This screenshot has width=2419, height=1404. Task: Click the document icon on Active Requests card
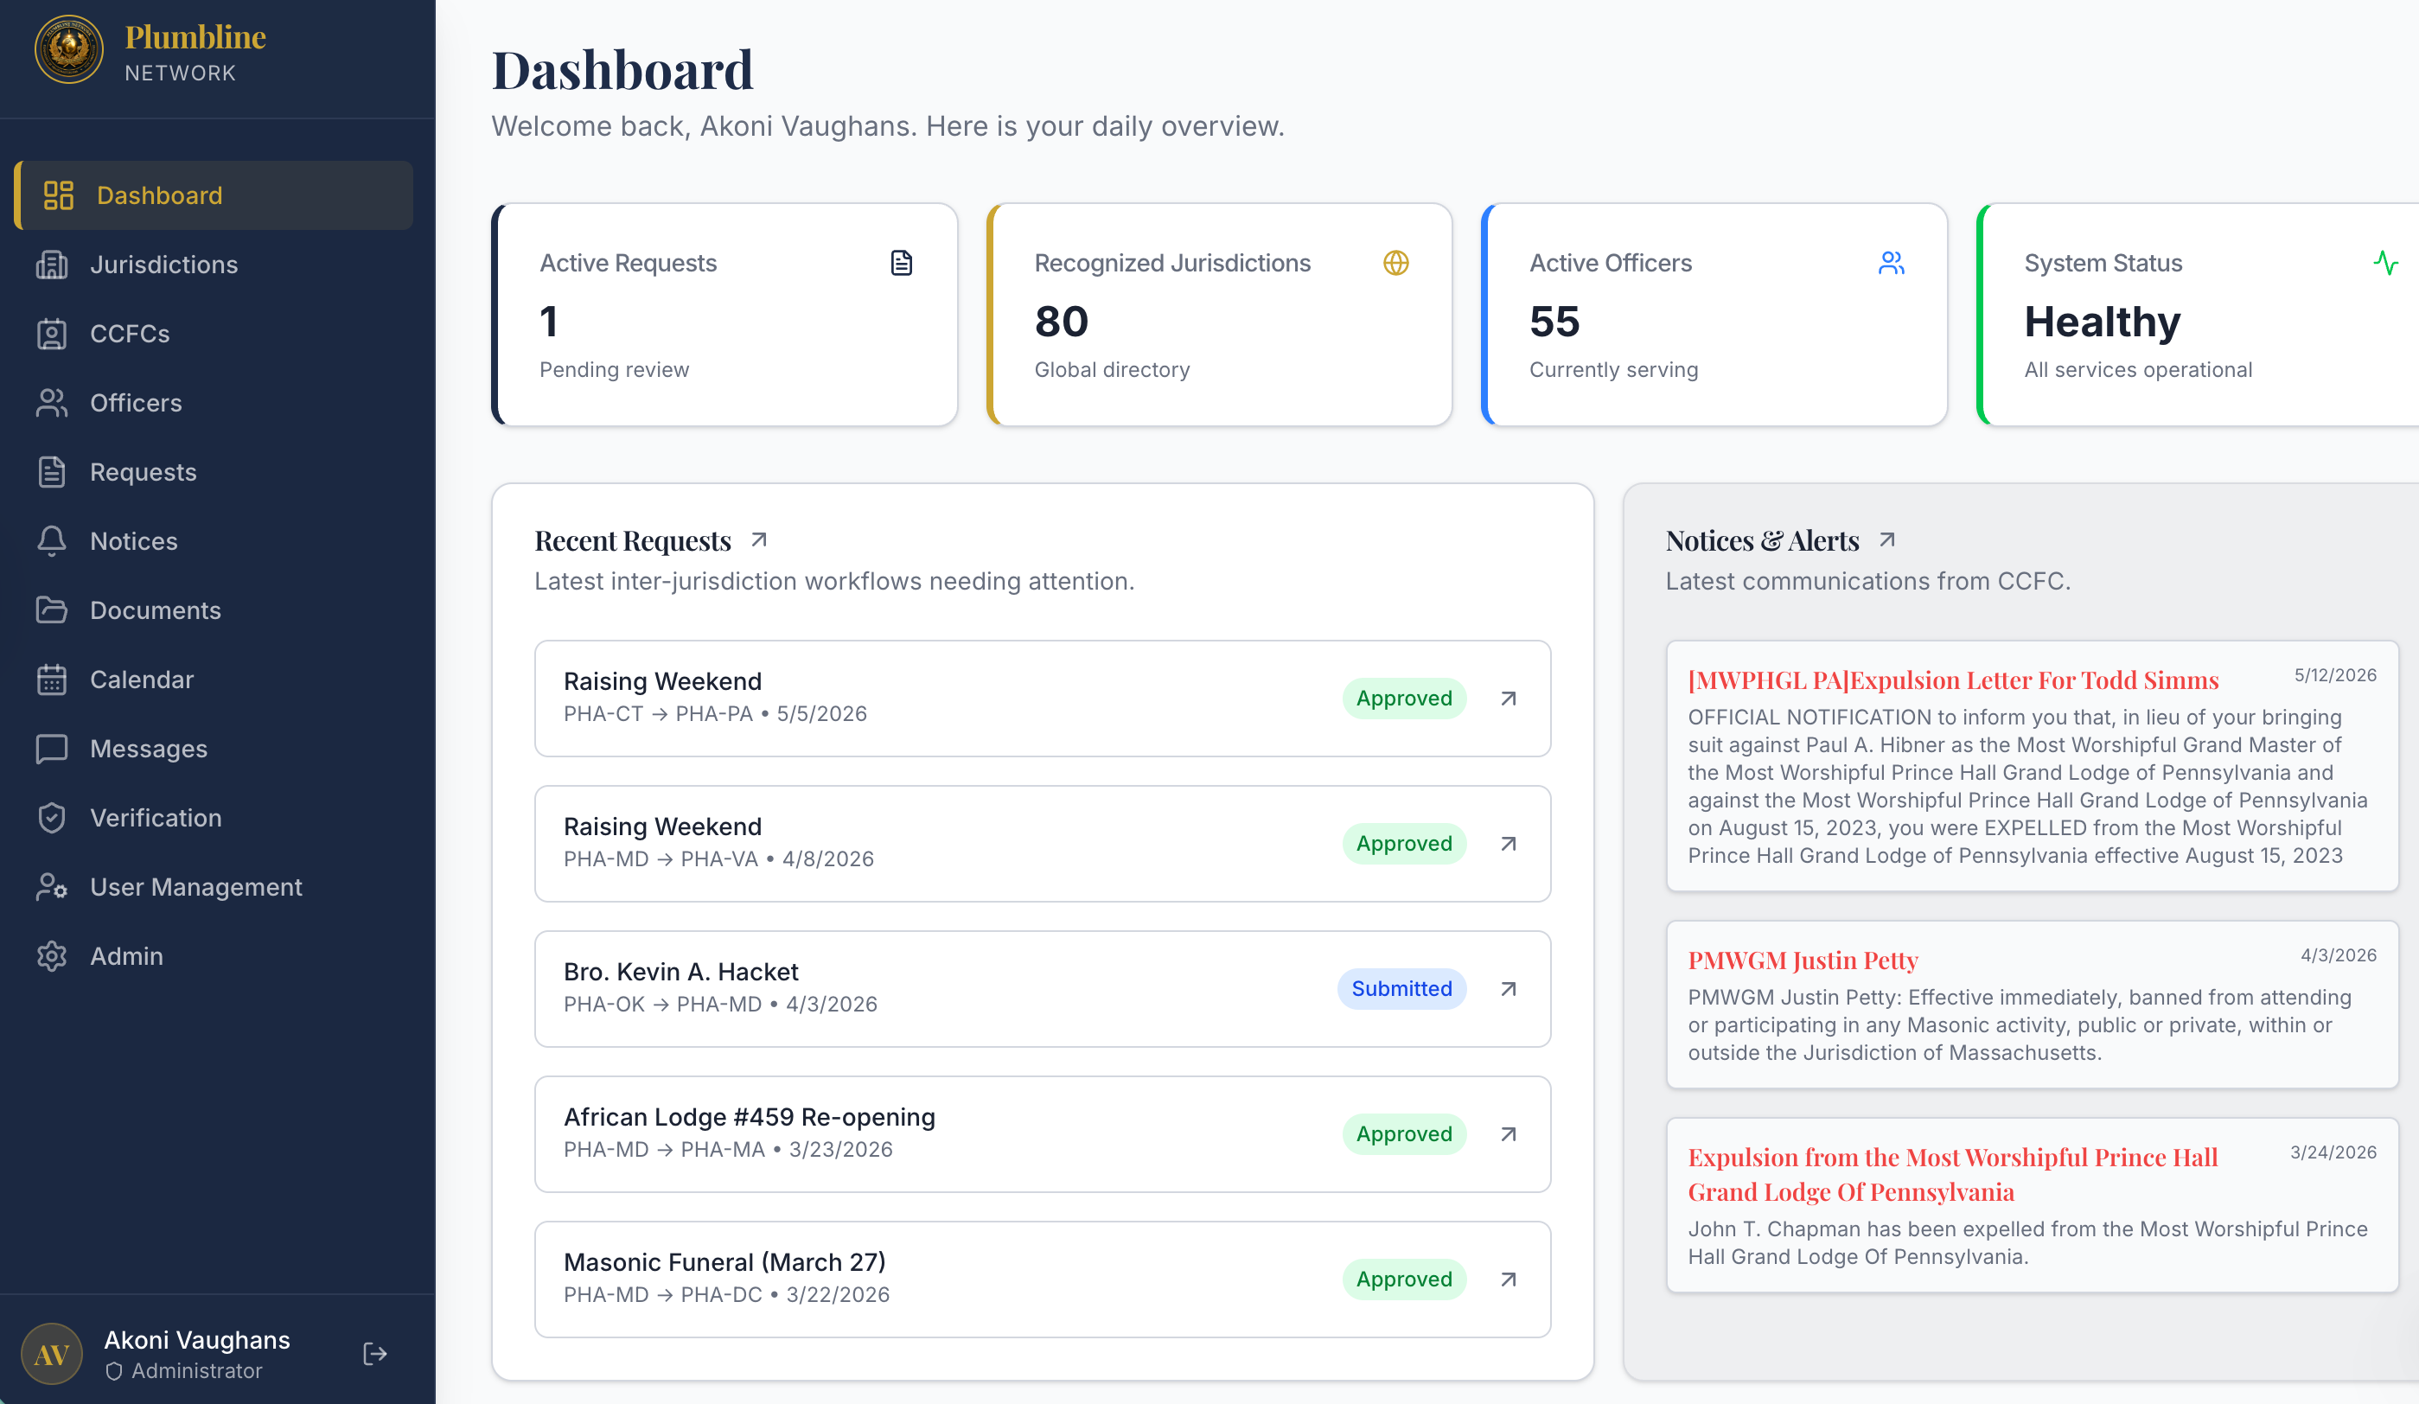coord(902,263)
